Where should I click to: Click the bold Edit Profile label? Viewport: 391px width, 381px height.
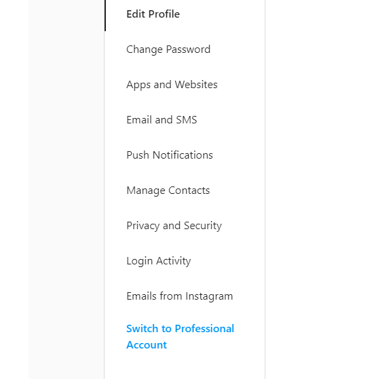[x=153, y=14]
